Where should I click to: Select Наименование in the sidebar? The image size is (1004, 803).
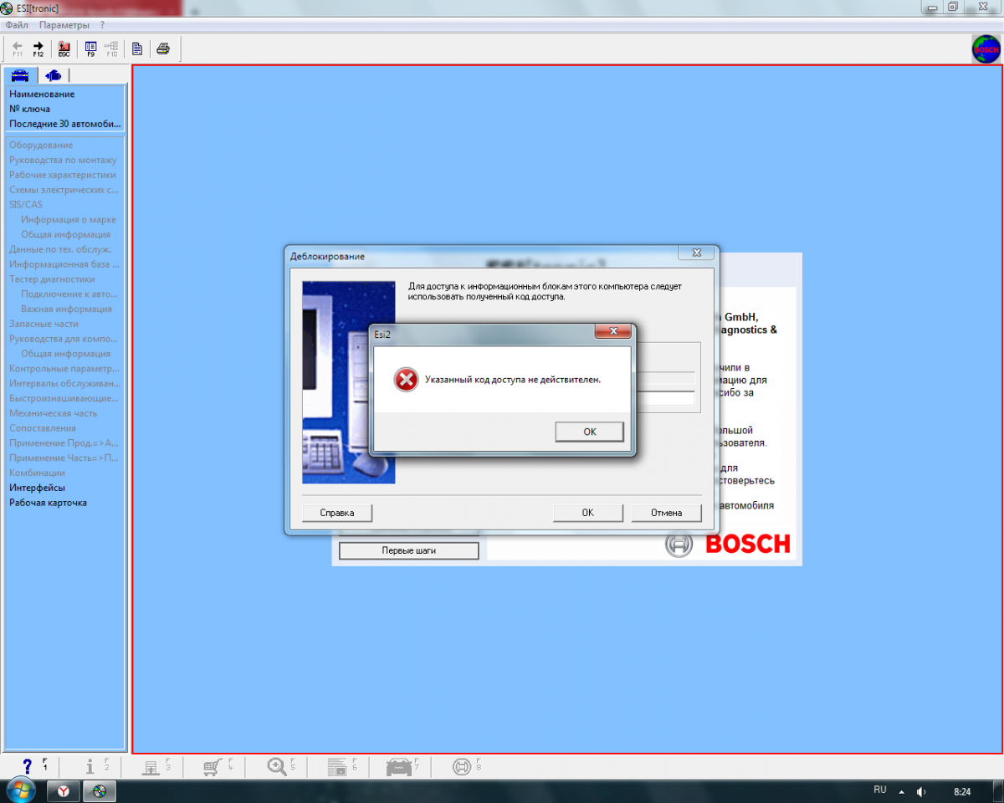click(x=42, y=95)
